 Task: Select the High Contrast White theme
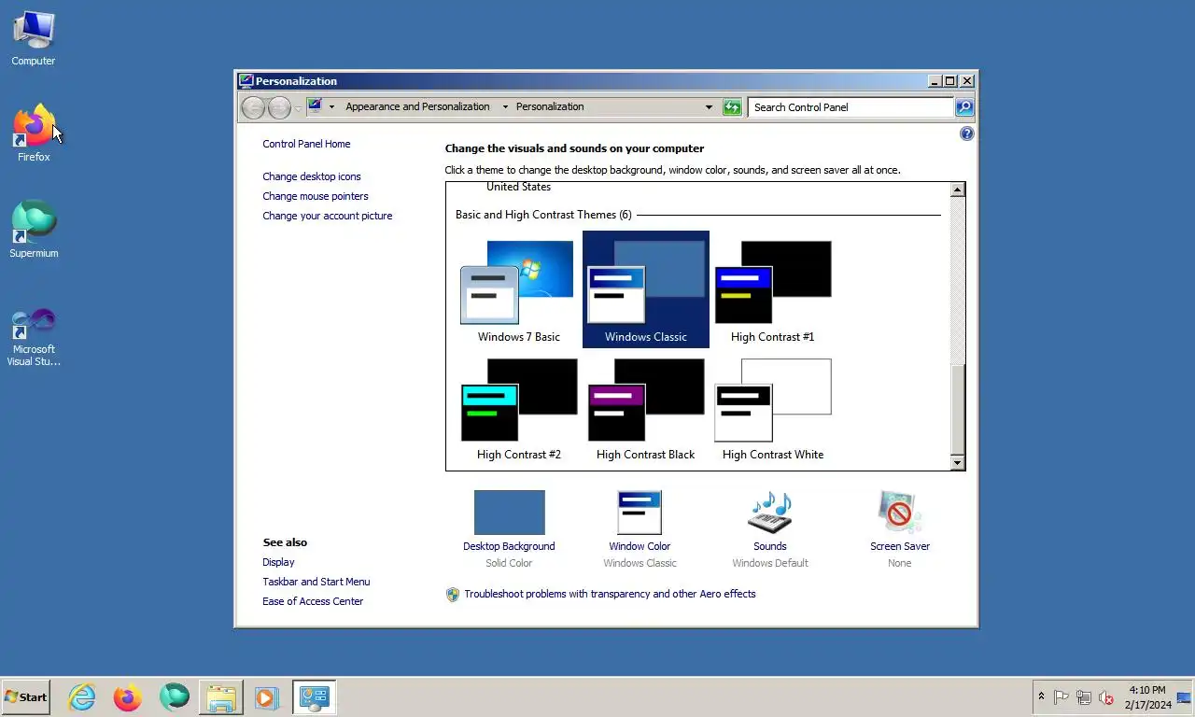(x=773, y=407)
